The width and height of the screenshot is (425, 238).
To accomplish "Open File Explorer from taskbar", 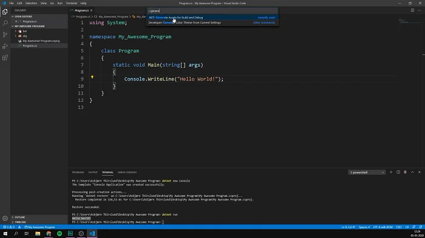I will [38, 233].
